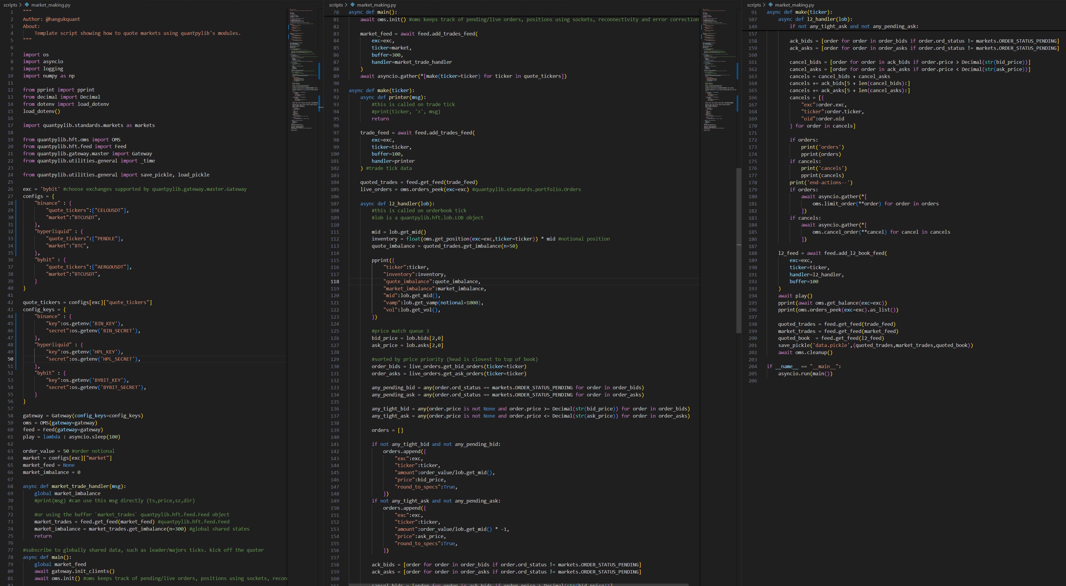This screenshot has width=1066, height=586.
Task: Click the os.getenv('BYBIT_SECRET') line
Action: pyautogui.click(x=96, y=387)
